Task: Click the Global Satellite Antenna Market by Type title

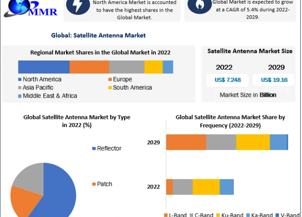Action: click(x=77, y=121)
